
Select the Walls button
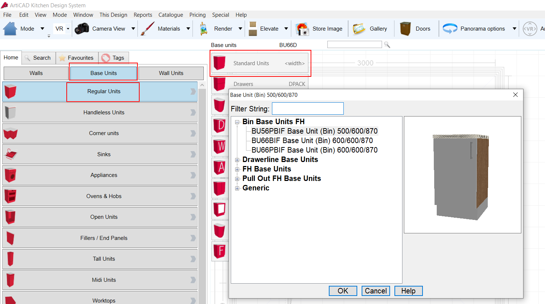pyautogui.click(x=36, y=73)
